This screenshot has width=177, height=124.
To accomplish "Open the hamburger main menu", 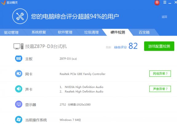I will tap(165, 2).
